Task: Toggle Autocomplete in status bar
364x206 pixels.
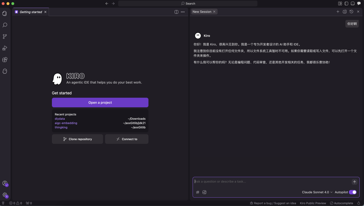Action: [x=341, y=203]
